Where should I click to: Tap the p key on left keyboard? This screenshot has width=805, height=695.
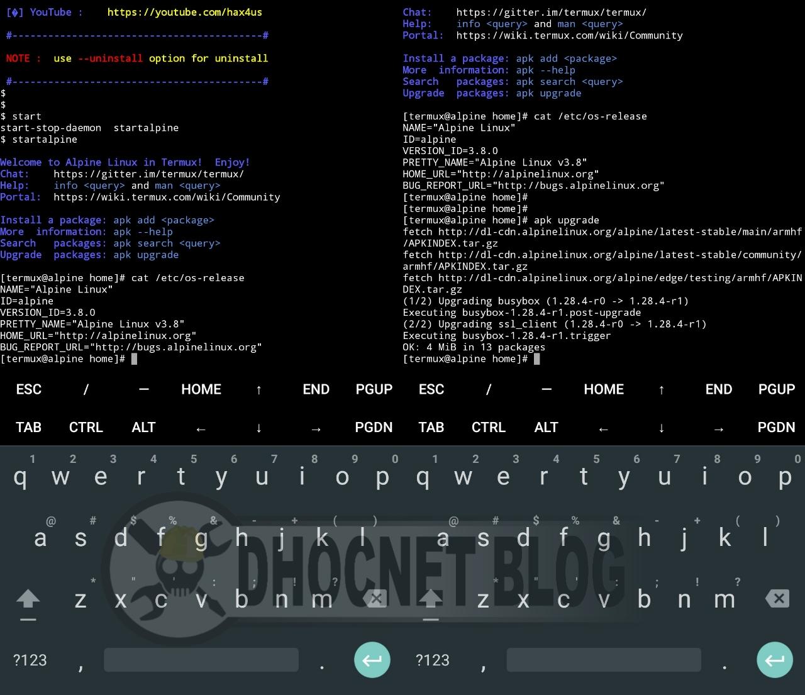(x=382, y=477)
